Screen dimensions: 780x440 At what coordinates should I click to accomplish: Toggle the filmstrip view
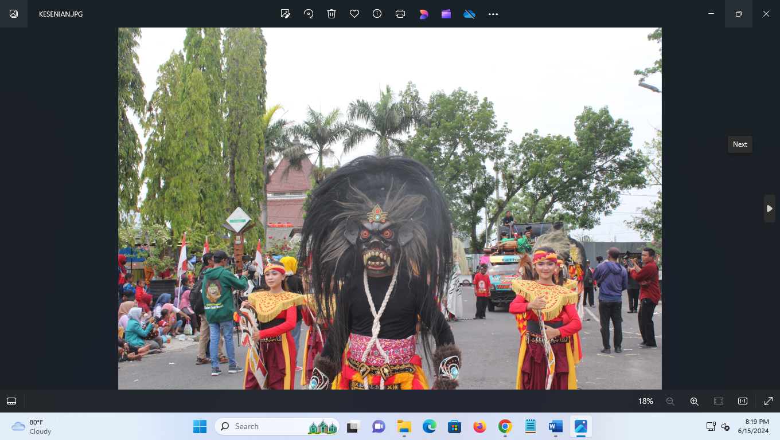point(11,401)
